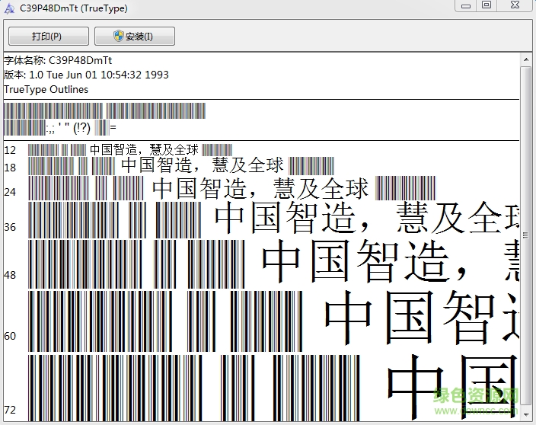
Task: Click the 安装(I) install button
Action: [135, 37]
